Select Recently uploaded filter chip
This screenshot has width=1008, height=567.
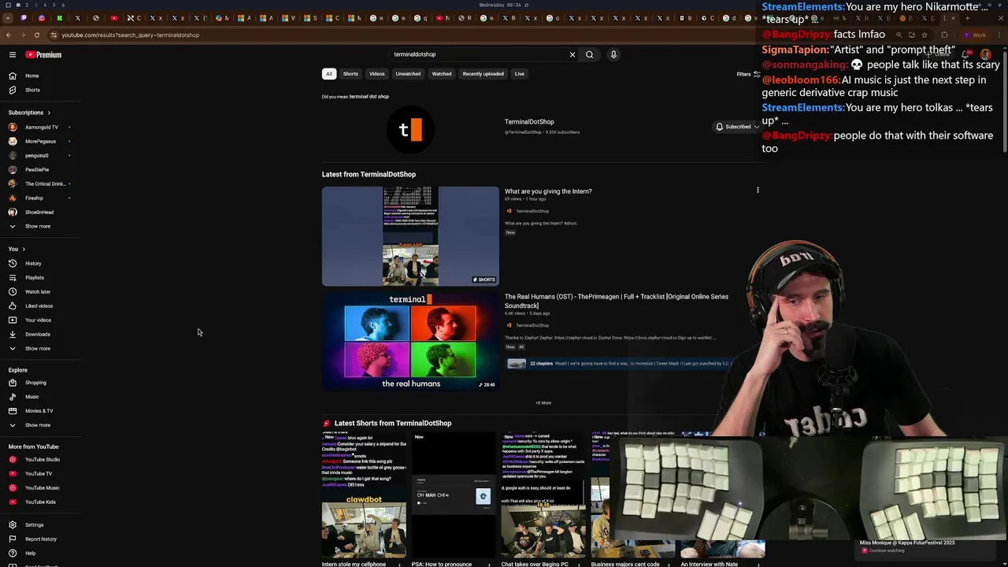pyautogui.click(x=483, y=74)
